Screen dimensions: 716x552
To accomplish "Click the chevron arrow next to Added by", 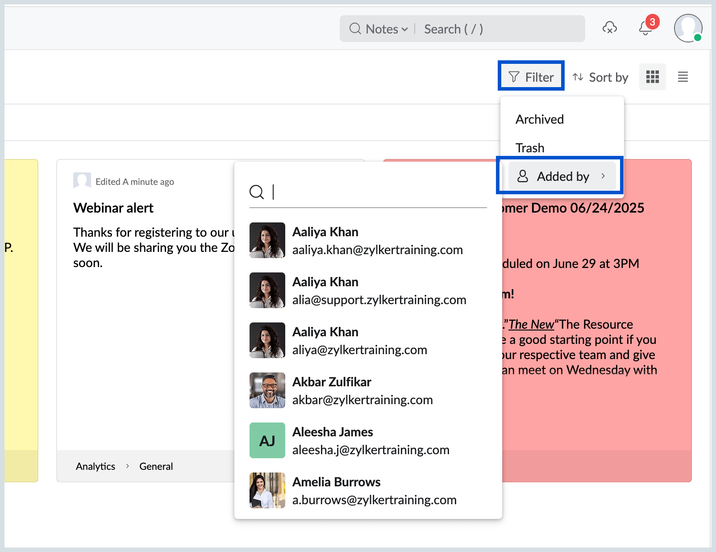I will click(603, 176).
